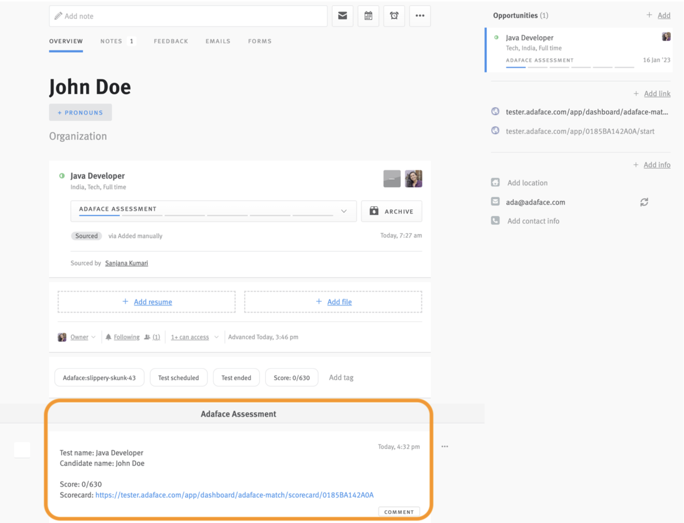The height and width of the screenshot is (523, 684).
Task: Click the plus icon beside Add file
Action: click(319, 301)
